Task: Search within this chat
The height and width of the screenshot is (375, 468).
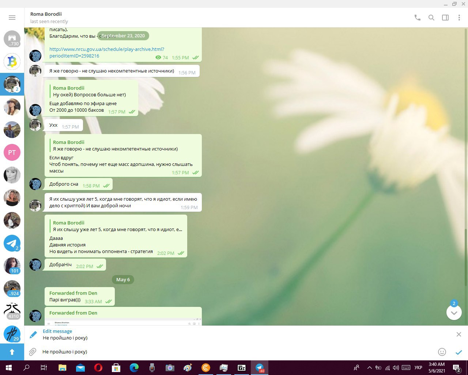Action: [x=431, y=18]
